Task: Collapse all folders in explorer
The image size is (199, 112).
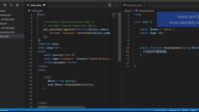Action: click(x=17, y=5)
